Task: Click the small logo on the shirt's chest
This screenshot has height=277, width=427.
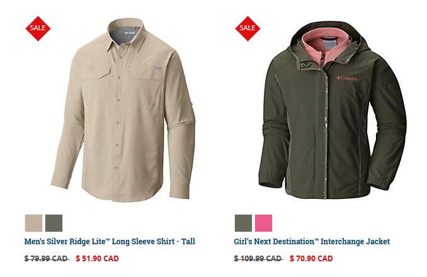Action: tap(157, 68)
